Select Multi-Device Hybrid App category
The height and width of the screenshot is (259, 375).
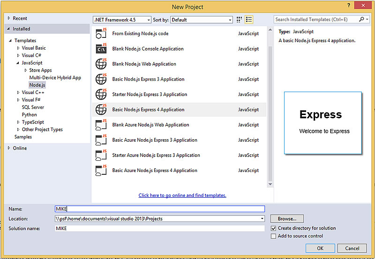(55, 78)
